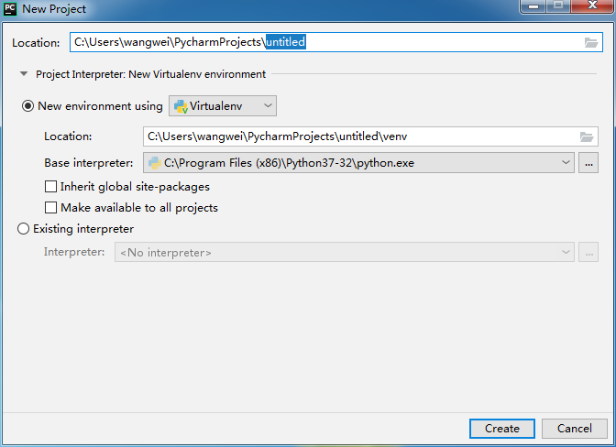
Task: Click the ellipsis beside the disabled existing Interpreter
Action: click(x=588, y=252)
